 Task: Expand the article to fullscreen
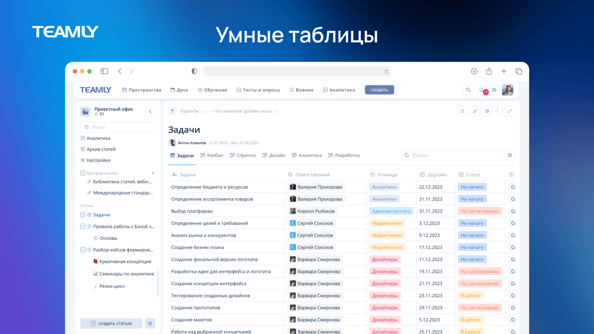tap(510, 111)
